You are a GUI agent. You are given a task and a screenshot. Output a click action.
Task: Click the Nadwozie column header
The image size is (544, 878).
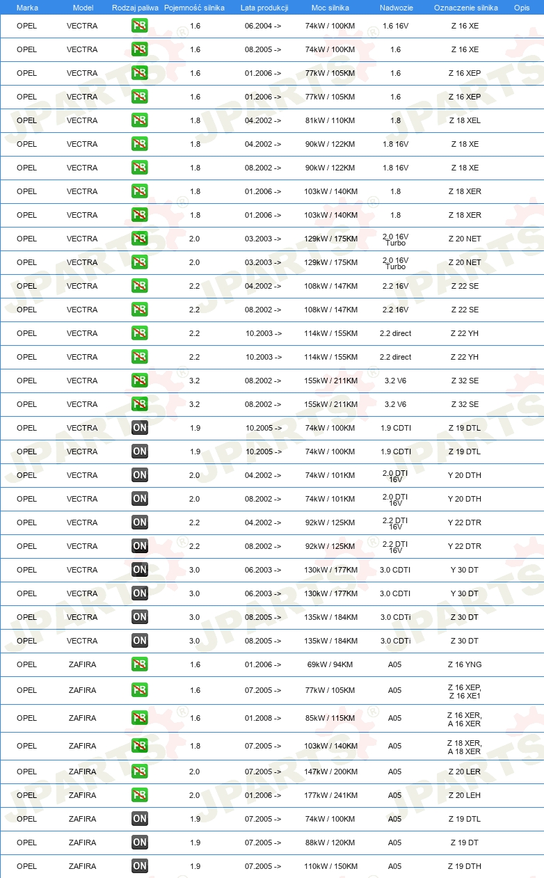(x=395, y=8)
